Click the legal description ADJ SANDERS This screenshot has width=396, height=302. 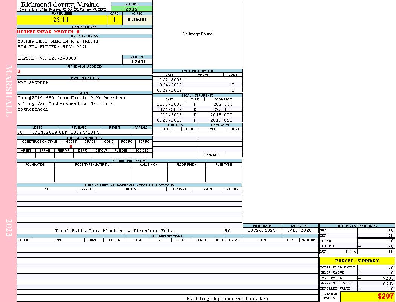coord(33,83)
